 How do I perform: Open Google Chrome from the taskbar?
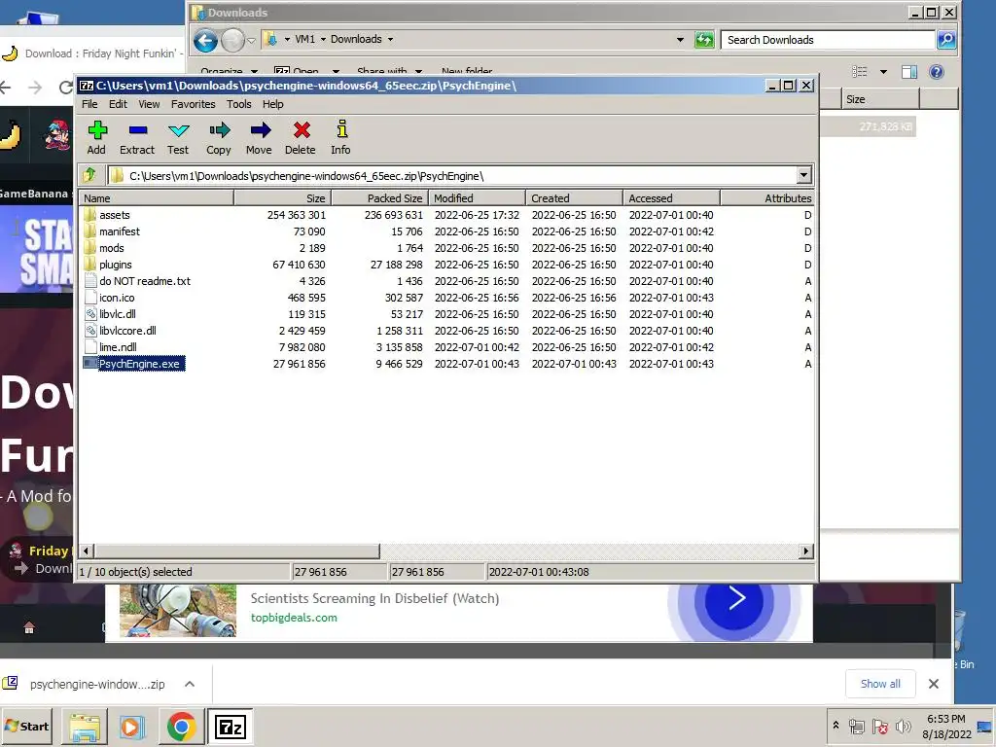181,727
